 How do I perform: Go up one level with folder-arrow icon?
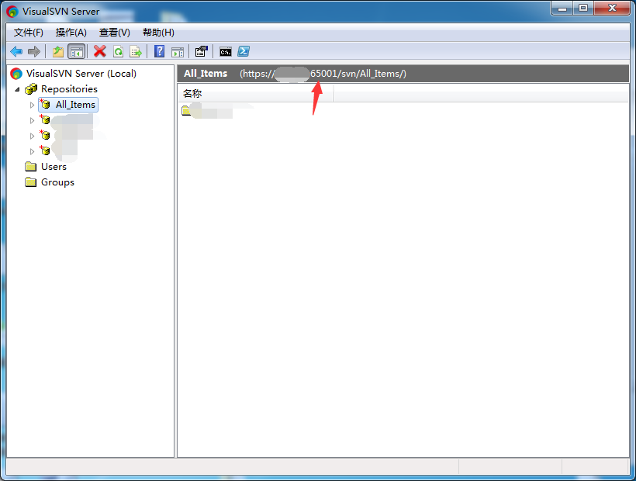tap(58, 51)
